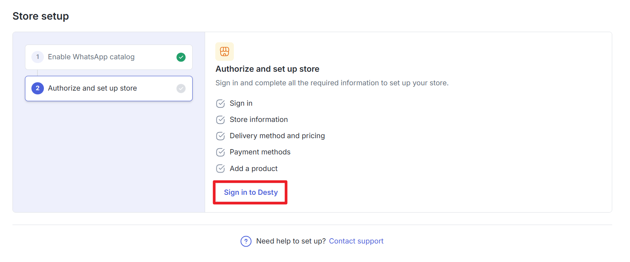
Task: Toggle the Delivery method and pricing checkbox
Action: 220,136
